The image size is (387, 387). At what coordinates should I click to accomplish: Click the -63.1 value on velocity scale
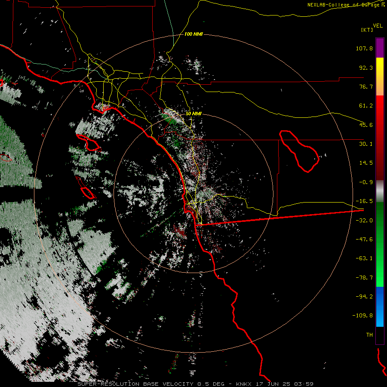coord(364,258)
